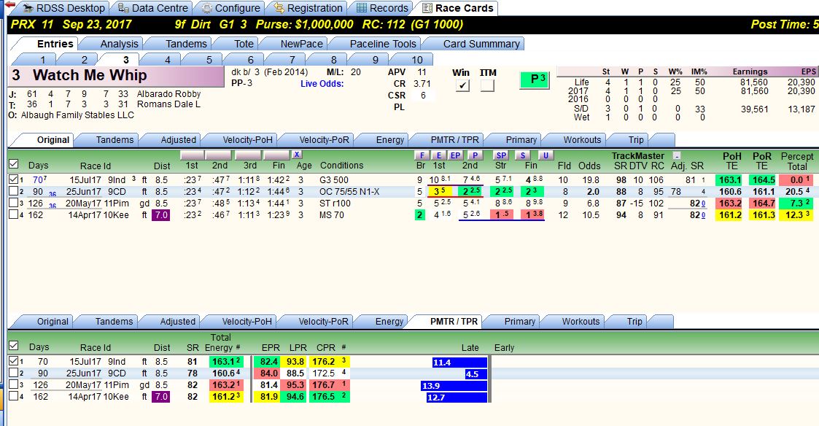
Task: Click the blank button above 1st column
Action: 192,155
